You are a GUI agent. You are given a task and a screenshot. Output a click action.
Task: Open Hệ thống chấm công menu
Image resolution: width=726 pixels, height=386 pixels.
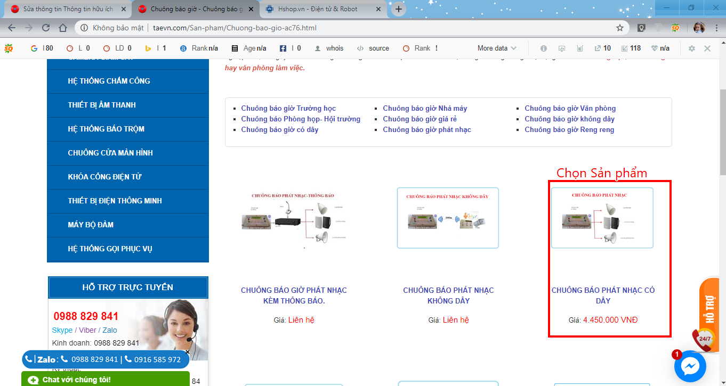(x=127, y=81)
